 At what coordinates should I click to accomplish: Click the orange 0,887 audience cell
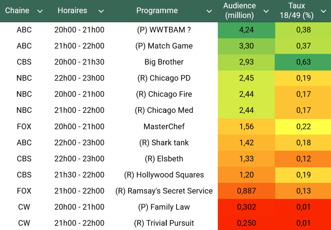click(x=246, y=191)
